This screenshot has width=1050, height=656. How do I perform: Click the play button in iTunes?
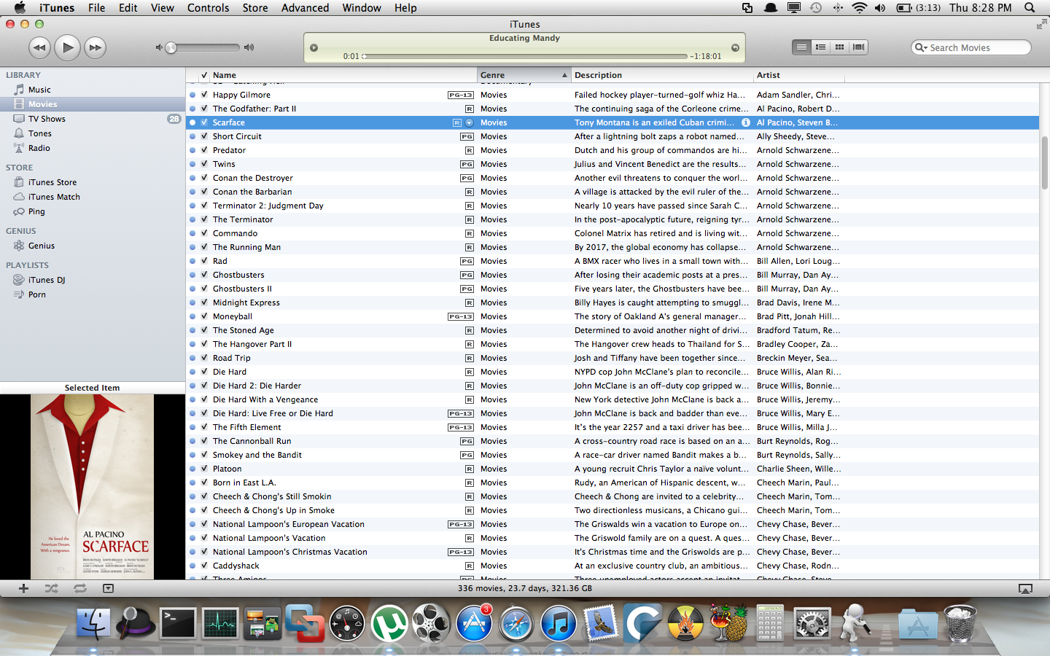[67, 48]
